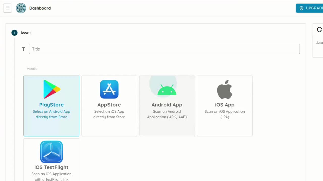Click the Dashboard header title

(x=40, y=8)
